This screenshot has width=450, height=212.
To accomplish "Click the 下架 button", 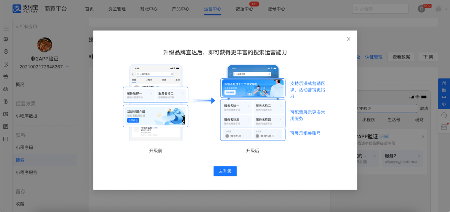I will tap(428, 57).
